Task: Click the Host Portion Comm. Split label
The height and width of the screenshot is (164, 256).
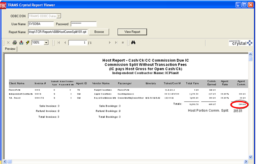Action: pyautogui.click(x=208, y=110)
